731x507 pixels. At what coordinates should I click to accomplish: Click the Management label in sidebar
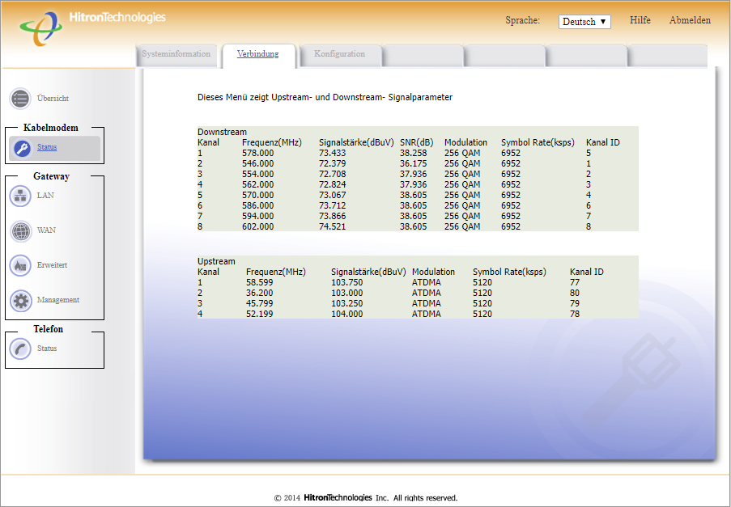[x=57, y=300]
